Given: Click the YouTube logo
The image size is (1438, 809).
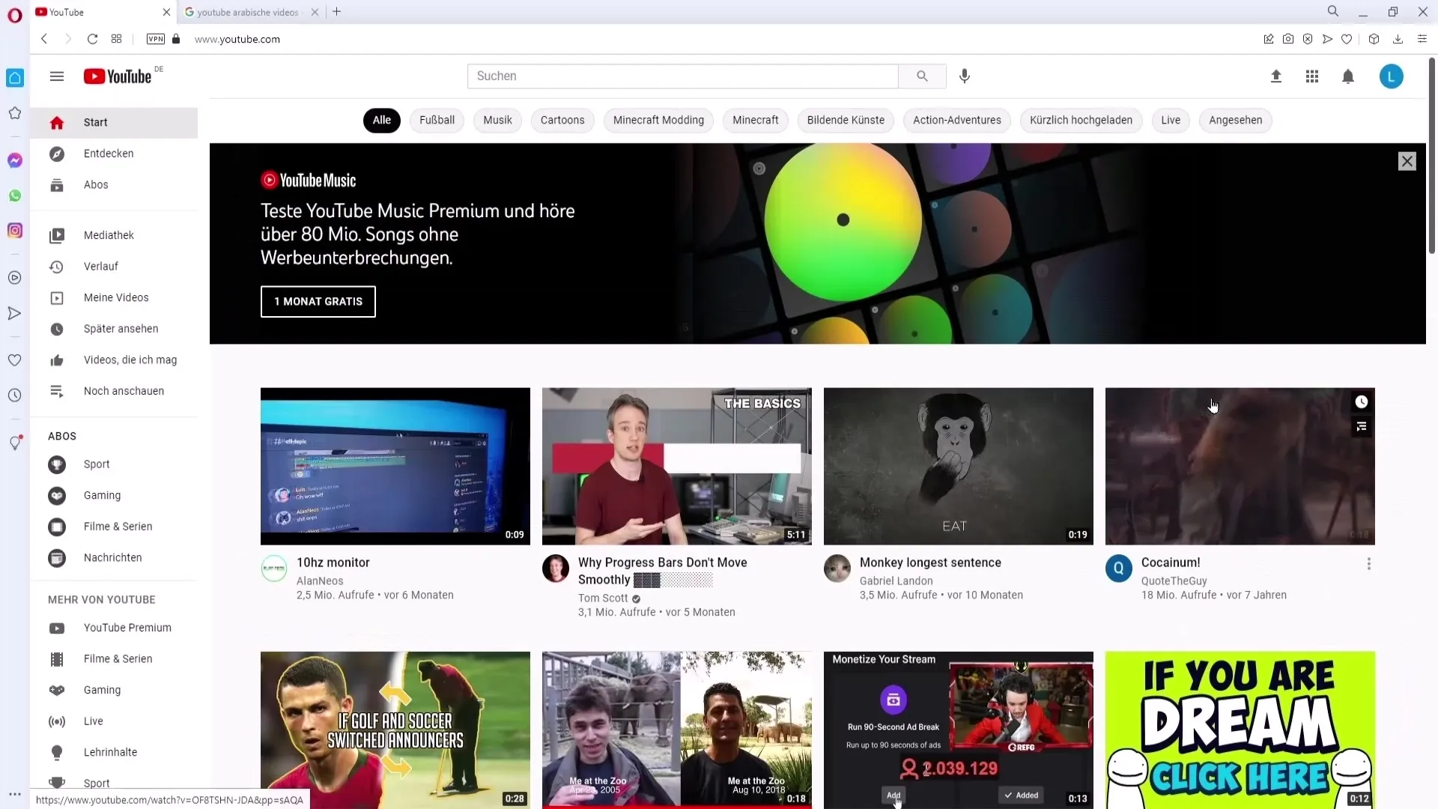Looking at the screenshot, I should [118, 76].
